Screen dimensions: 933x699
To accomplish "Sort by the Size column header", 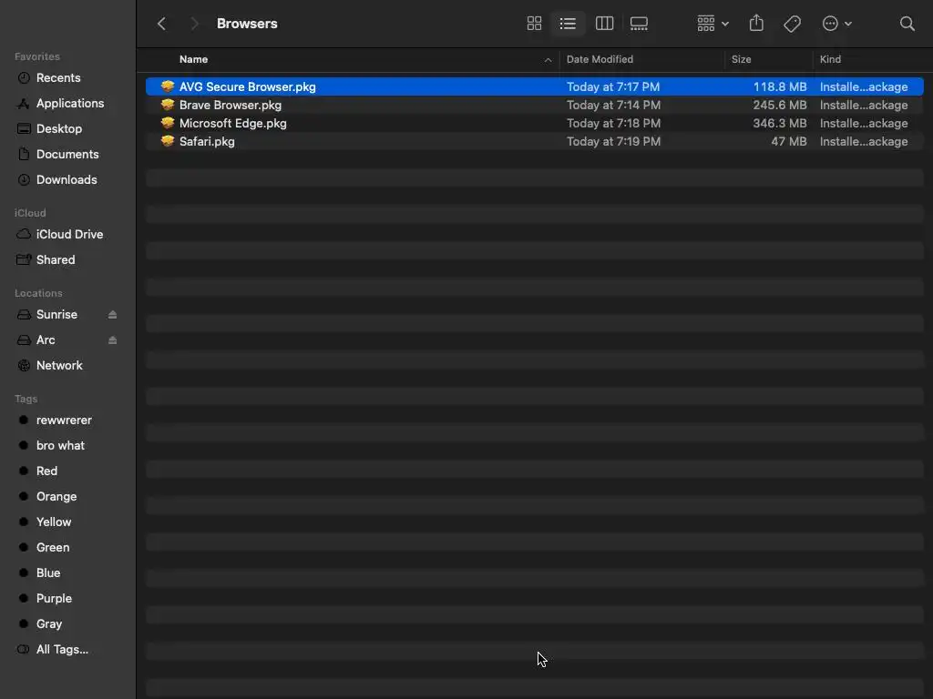I will 741,59.
